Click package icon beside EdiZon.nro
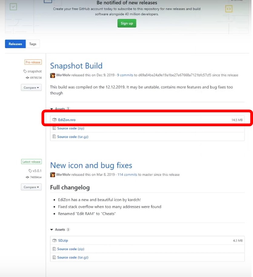The width and height of the screenshot is (253, 277). pos(55,120)
